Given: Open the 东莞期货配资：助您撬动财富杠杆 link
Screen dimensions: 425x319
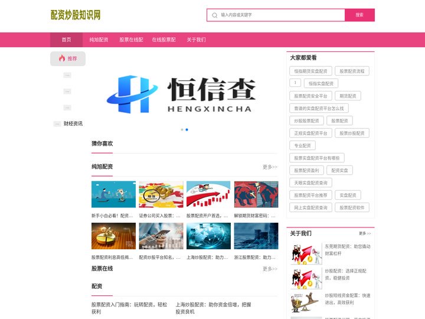Looking at the screenshot, I should pos(348,250).
